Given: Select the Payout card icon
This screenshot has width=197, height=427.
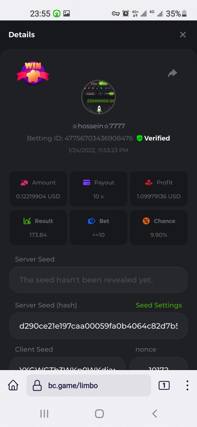Looking at the screenshot, I should point(86,183).
